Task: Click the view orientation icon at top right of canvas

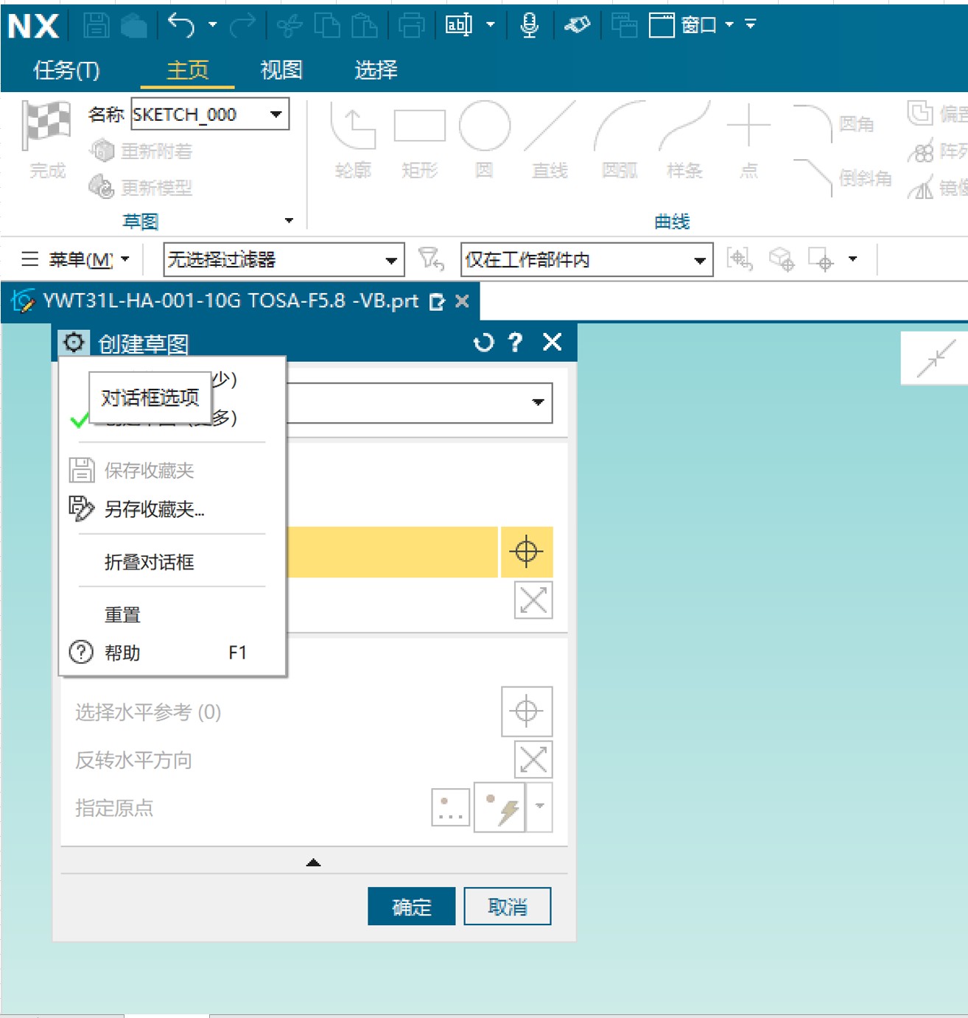Action: tap(935, 359)
